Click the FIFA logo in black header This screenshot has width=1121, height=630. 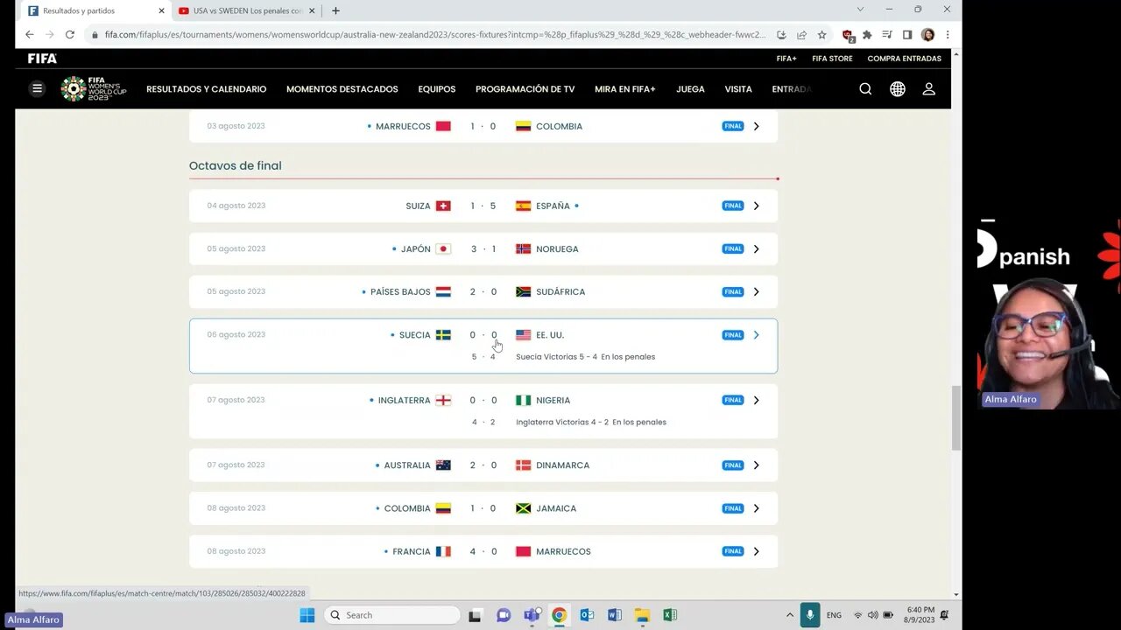[42, 59]
